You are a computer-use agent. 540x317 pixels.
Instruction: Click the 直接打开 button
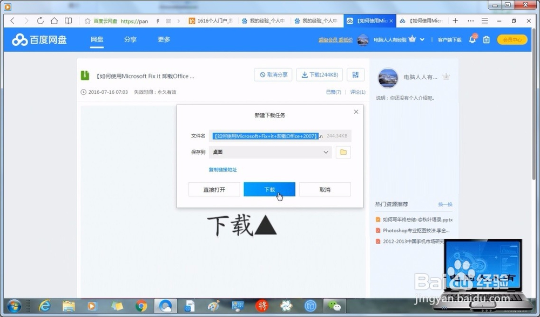pos(214,189)
